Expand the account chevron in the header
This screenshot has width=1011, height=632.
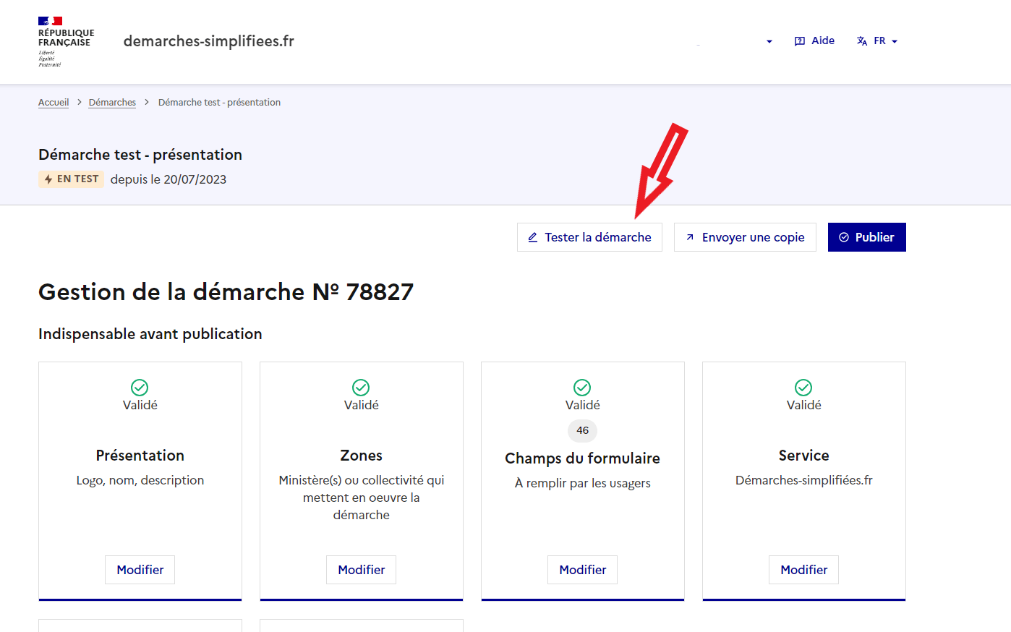[x=768, y=41]
